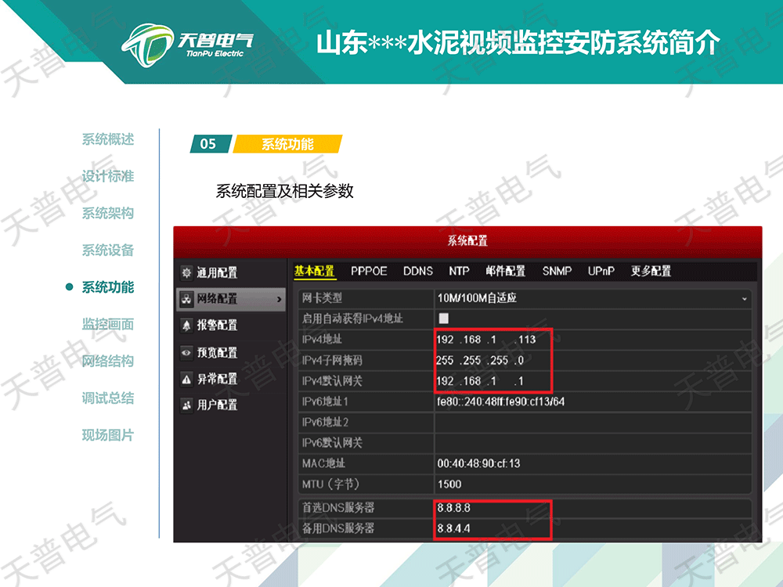783x587 pixels.
Task: Click the 备用DNS服务器 field 8.8.4.4
Action: 593,528
